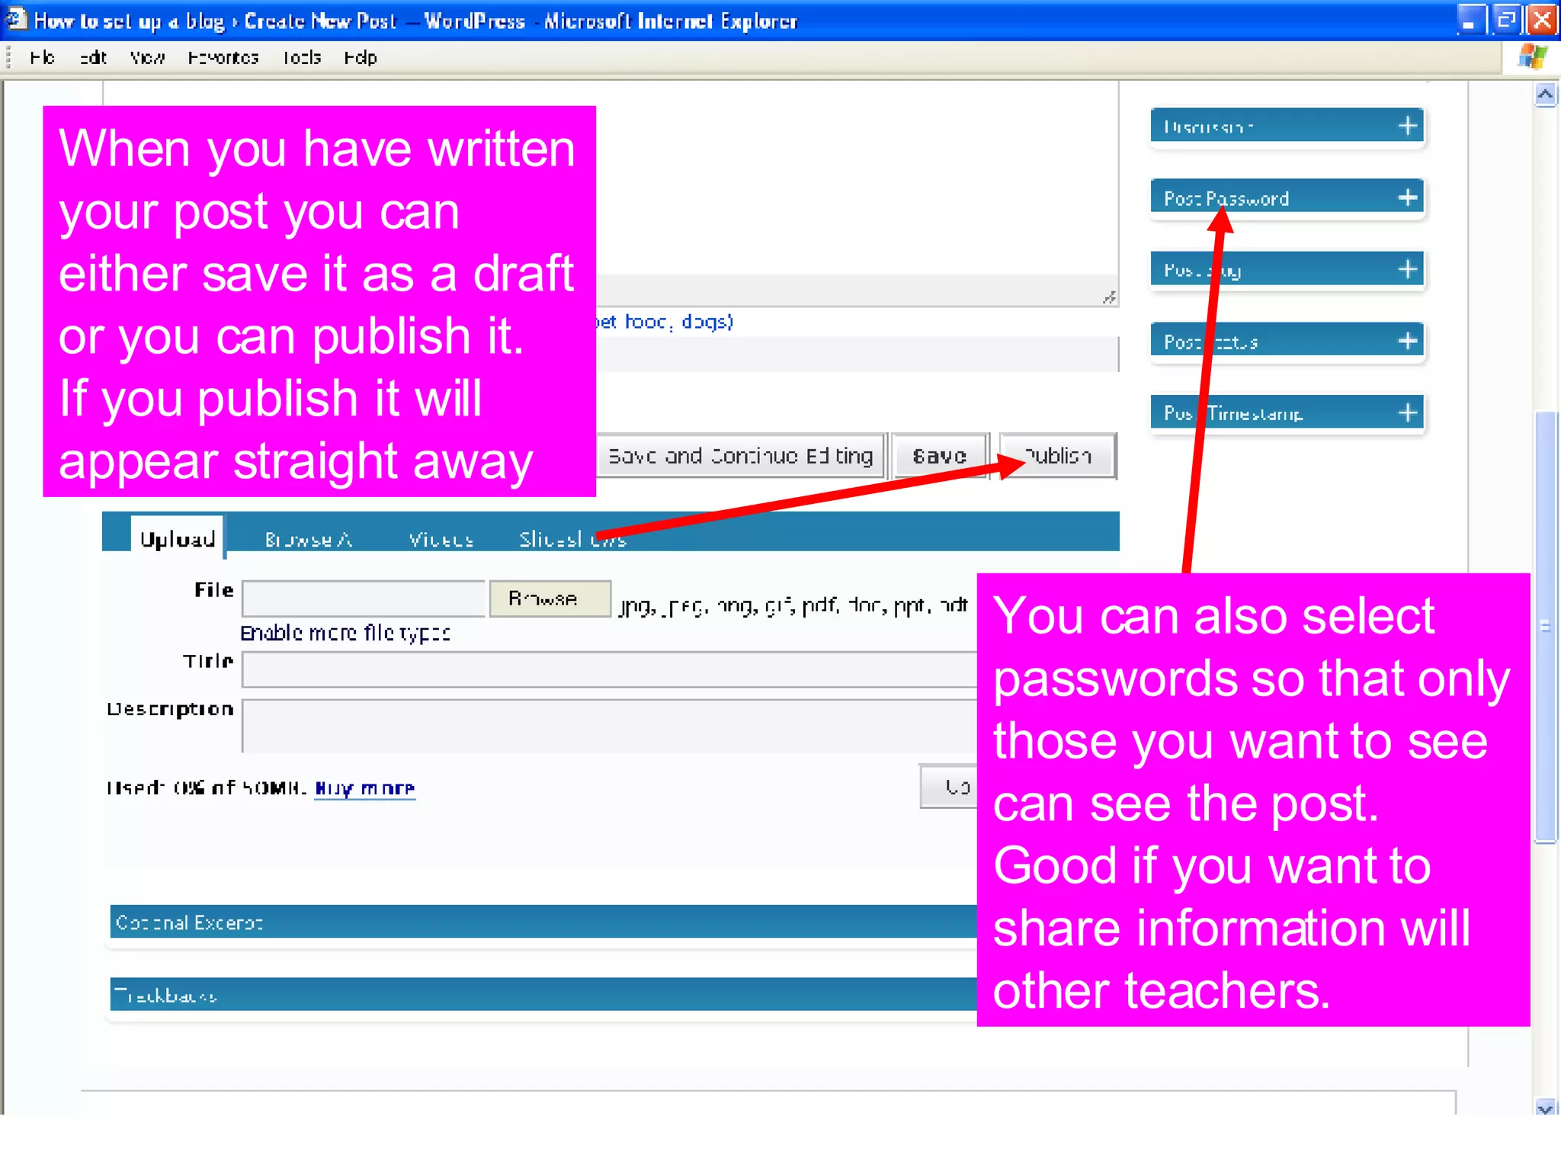
Task: Open the Buy more storage link
Action: point(364,788)
